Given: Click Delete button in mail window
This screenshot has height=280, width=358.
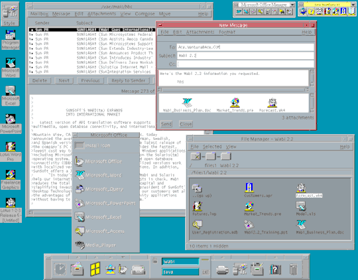Looking at the screenshot, I should coord(40,80).
